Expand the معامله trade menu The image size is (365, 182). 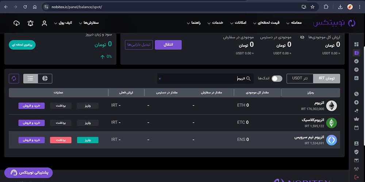[x=294, y=23]
